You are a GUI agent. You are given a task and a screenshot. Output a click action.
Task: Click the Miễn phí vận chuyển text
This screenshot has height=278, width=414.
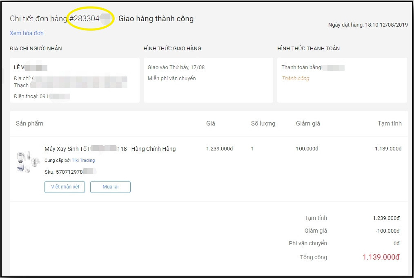point(171,78)
